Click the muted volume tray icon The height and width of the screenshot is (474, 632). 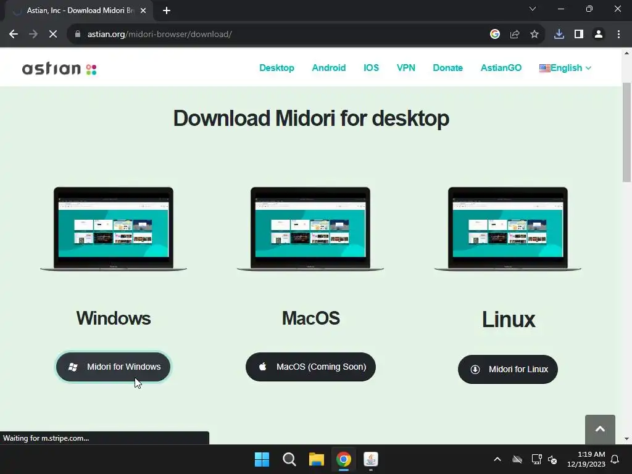point(552,459)
